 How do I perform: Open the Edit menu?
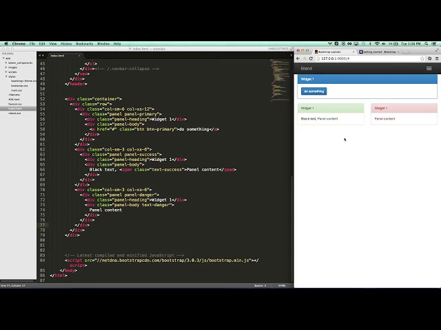(42, 44)
